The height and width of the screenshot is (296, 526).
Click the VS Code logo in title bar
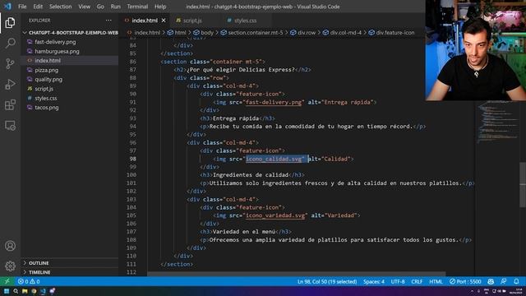7,7
